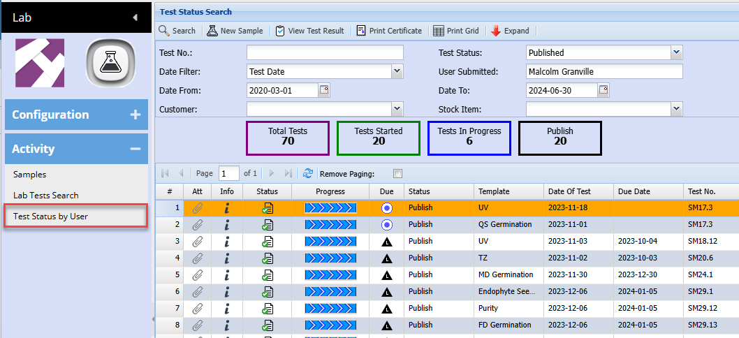Screen dimensions: 739x338
Task: Select the Due radio button in row 1
Action: click(x=386, y=208)
